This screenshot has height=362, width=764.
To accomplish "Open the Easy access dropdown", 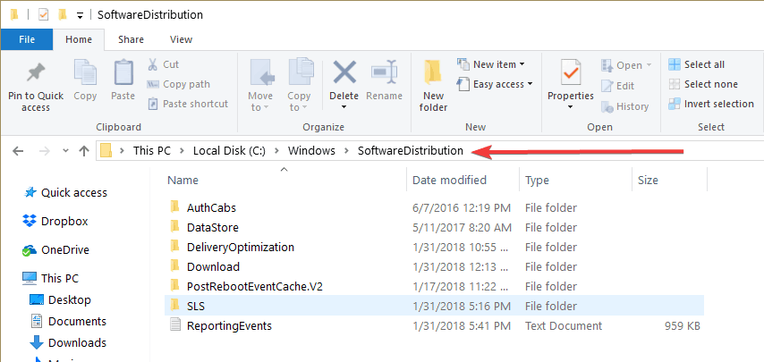I will pyautogui.click(x=495, y=84).
